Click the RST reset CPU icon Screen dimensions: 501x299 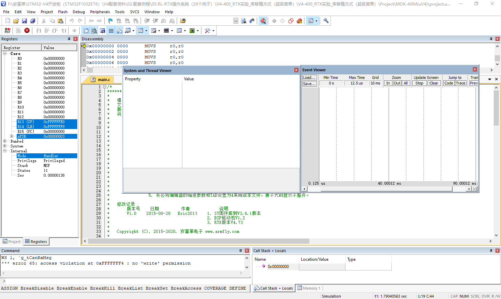tap(7, 31)
